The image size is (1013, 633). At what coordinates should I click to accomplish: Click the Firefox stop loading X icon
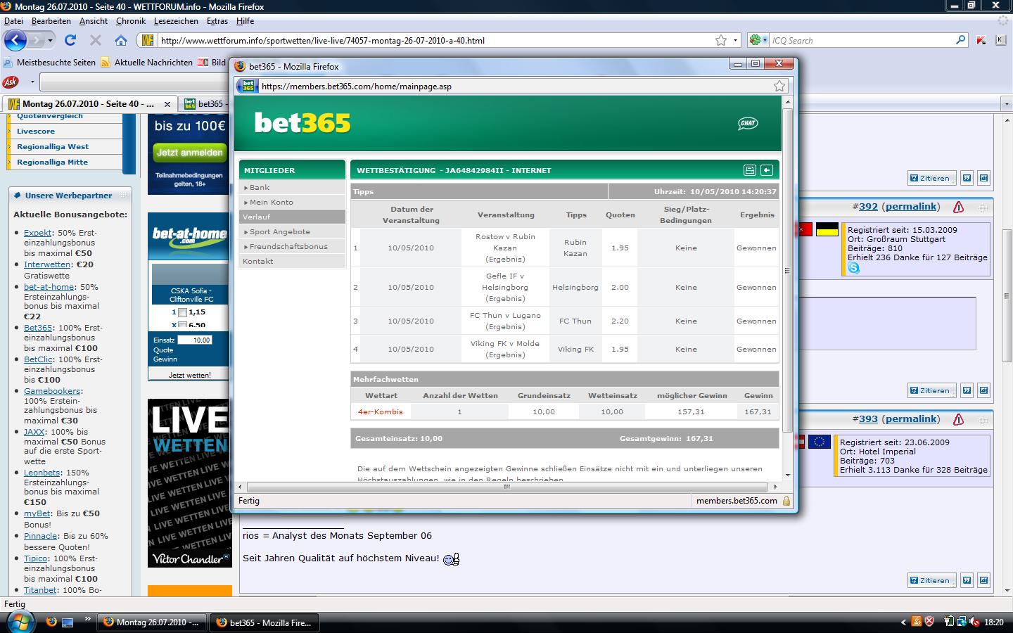[96, 40]
